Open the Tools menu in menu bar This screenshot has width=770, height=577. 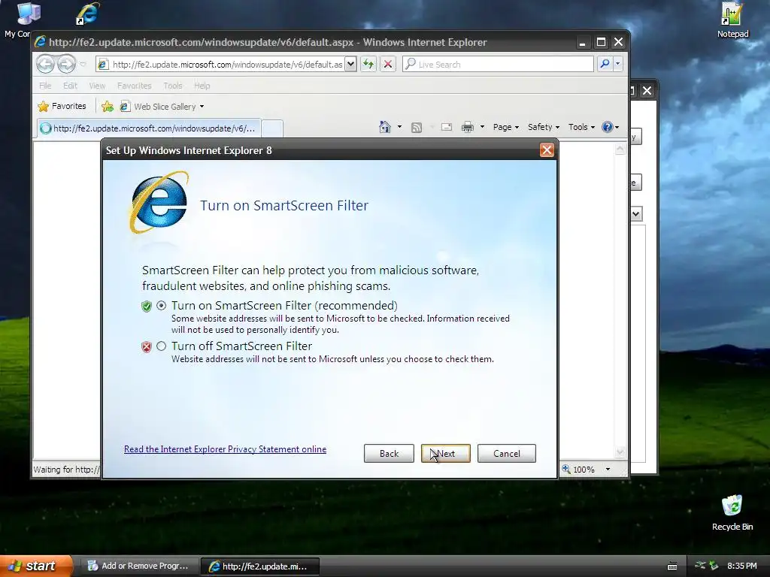point(173,86)
